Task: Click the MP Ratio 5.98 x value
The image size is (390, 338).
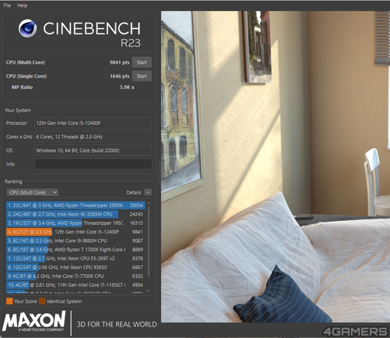Action: [x=127, y=87]
